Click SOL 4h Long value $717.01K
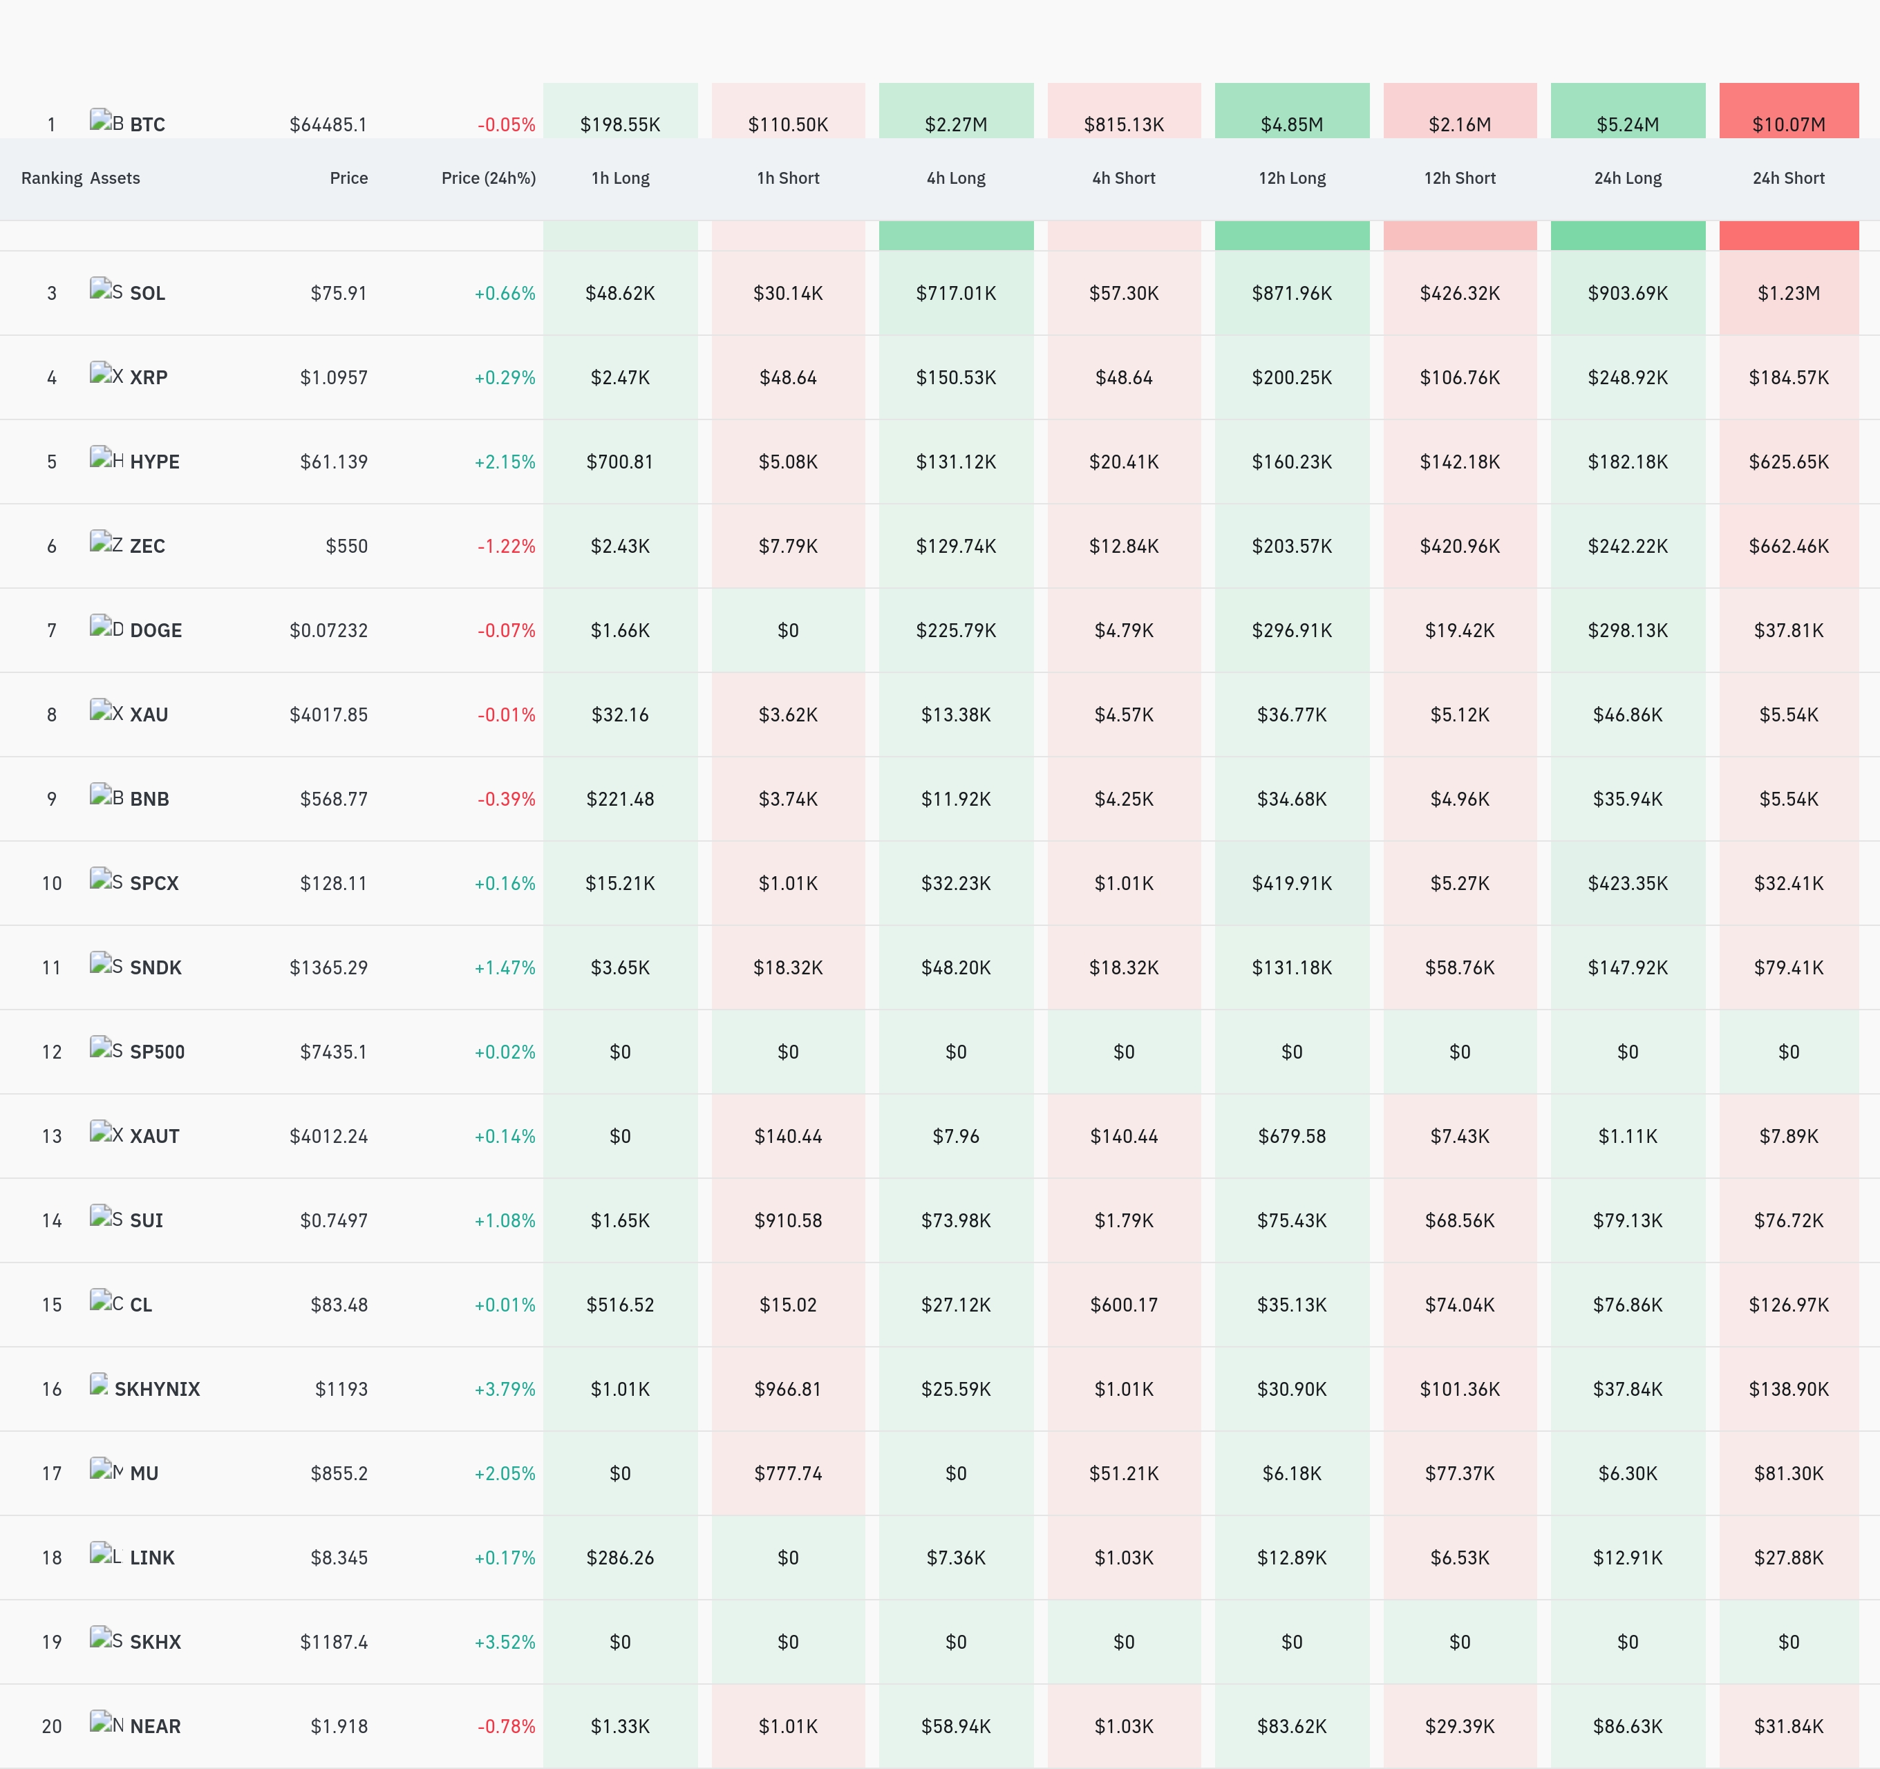This screenshot has height=1769, width=1880. pyautogui.click(x=956, y=293)
